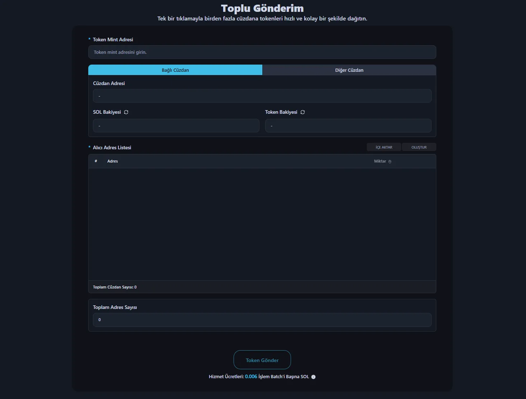
Task: Focus the Token Mint Adresi input
Action: click(x=262, y=52)
